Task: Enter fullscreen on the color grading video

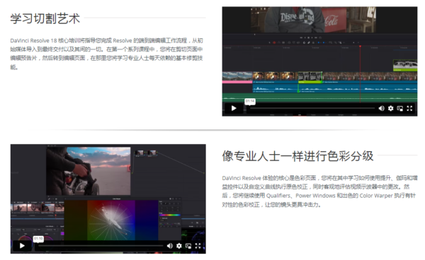Action: 198,246
